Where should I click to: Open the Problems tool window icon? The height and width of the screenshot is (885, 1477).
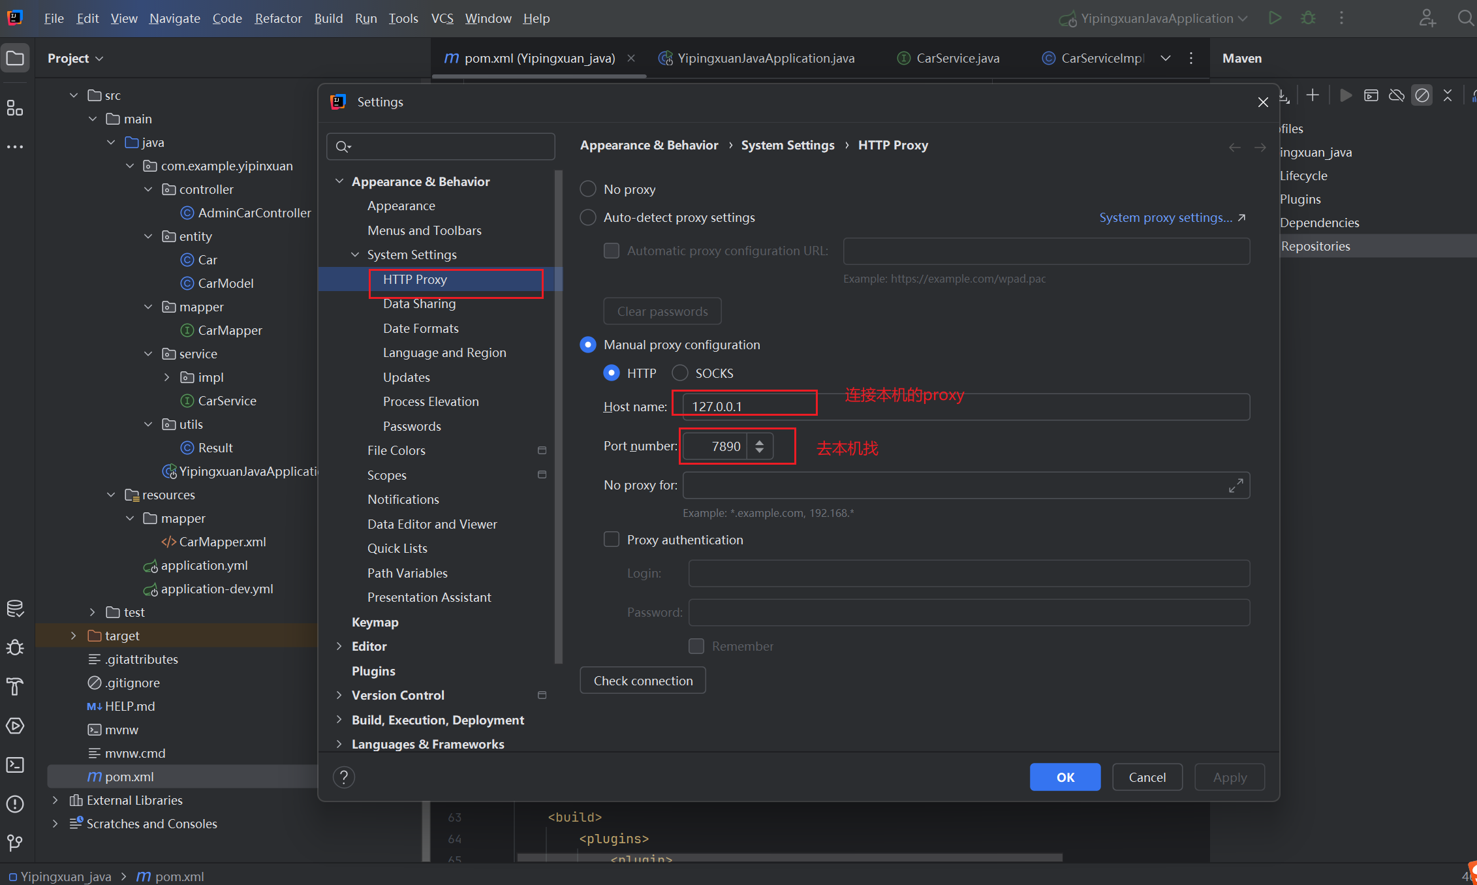pos(14,804)
